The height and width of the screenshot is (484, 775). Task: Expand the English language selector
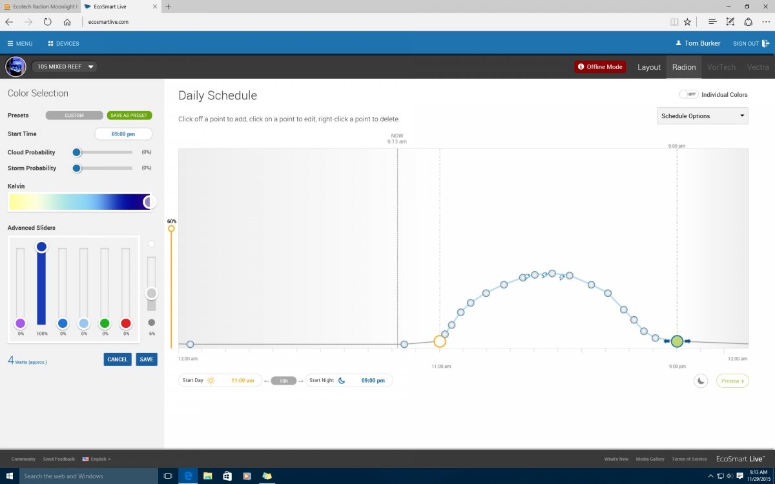coord(96,459)
